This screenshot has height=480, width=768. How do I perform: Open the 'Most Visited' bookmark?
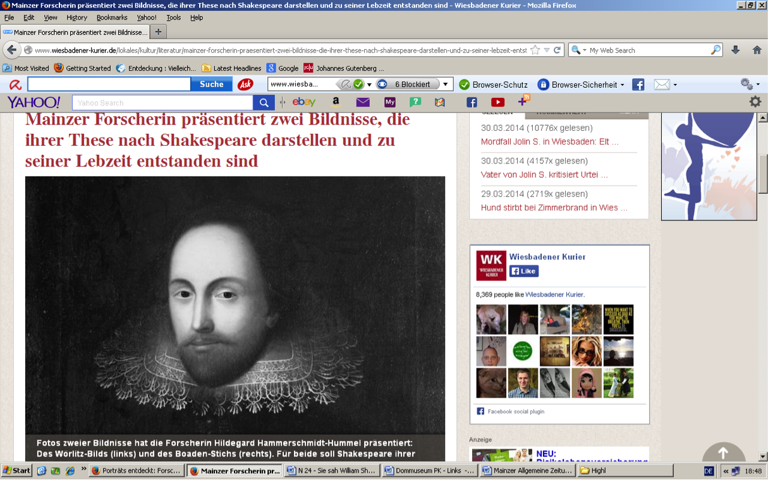(x=25, y=68)
